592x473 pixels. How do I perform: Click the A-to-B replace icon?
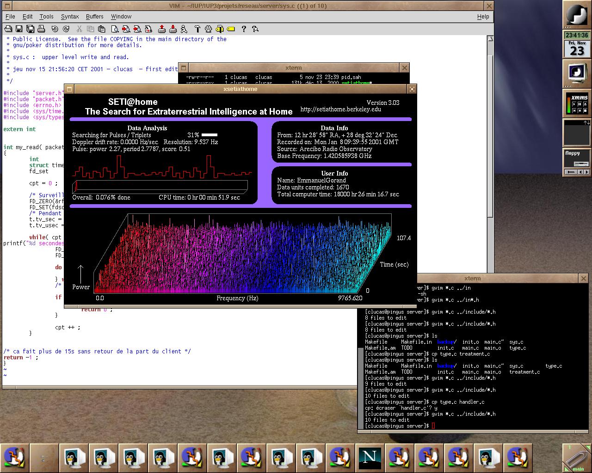pos(148,29)
